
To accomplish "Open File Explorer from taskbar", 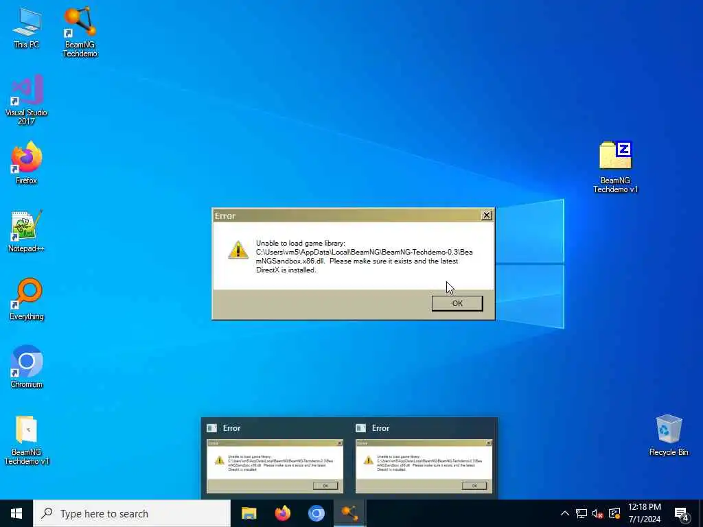I will pyautogui.click(x=249, y=513).
